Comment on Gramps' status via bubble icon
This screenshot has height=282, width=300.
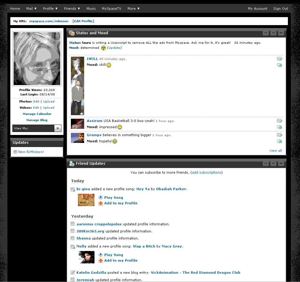pyautogui.click(x=279, y=141)
